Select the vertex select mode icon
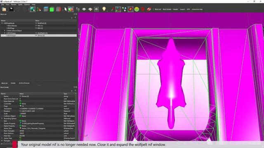 (39, 9)
